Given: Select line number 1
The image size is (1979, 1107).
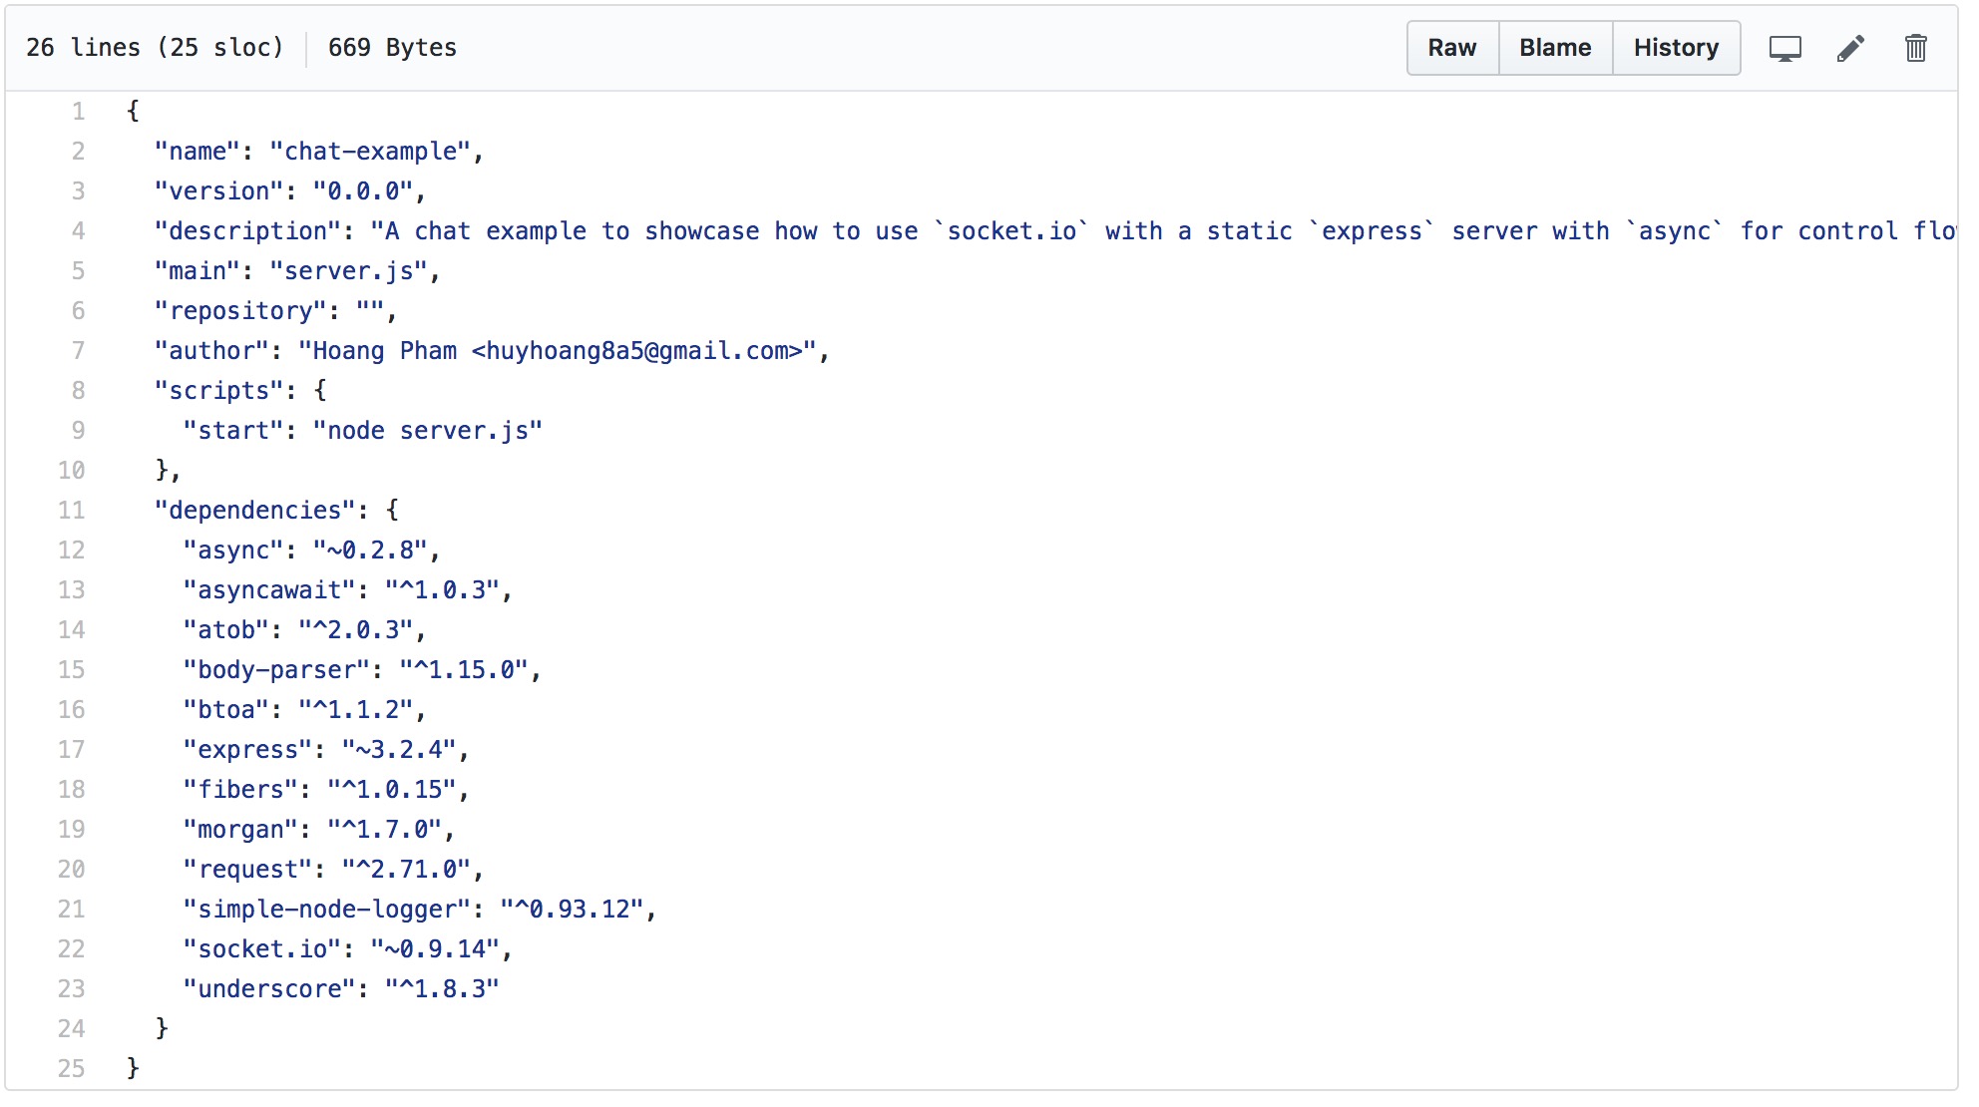Looking at the screenshot, I should tap(78, 112).
